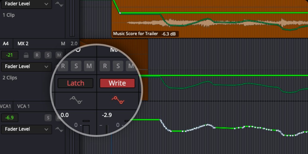Click automation curve icon beside VCA 1 Fader Level
The width and height of the screenshot is (308, 154).
(x=59, y=129)
